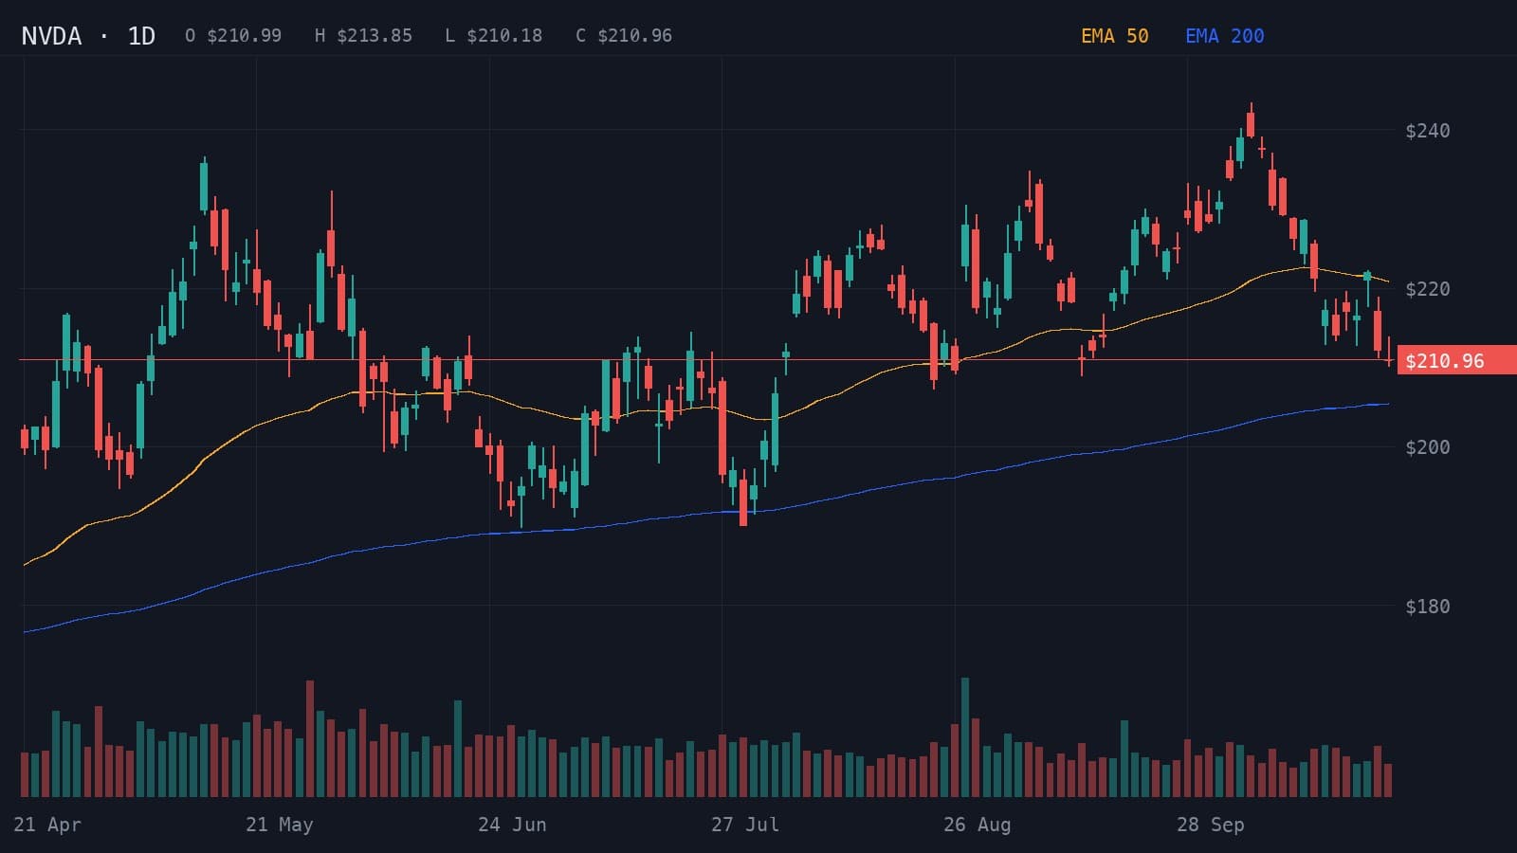Click the 27 Jul date label
The image size is (1517, 853).
(x=745, y=825)
